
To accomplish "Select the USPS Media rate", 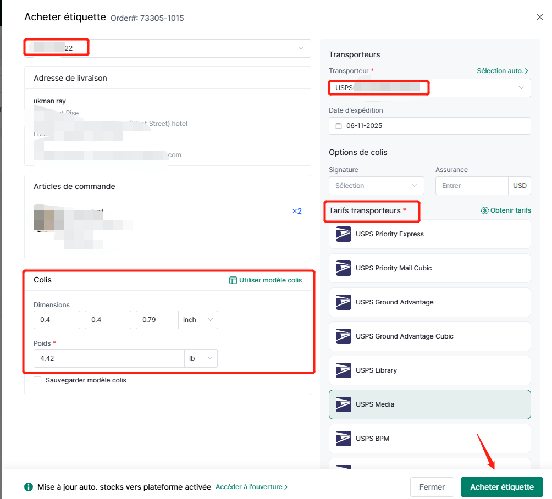I will (429, 404).
